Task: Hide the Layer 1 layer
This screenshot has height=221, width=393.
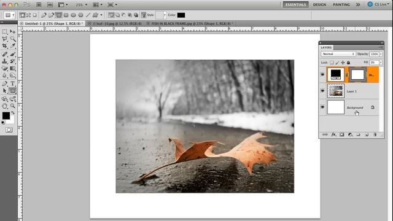Action: pyautogui.click(x=322, y=91)
